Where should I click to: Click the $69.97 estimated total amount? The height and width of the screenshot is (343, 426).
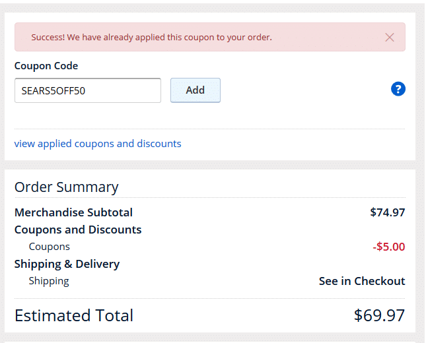pyautogui.click(x=380, y=315)
